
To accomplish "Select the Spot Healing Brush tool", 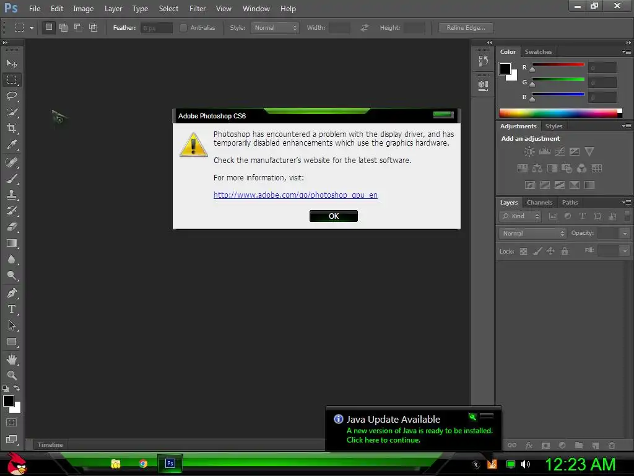I will click(12, 162).
